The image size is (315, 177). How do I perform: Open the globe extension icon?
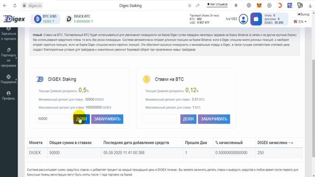click(x=249, y=5)
